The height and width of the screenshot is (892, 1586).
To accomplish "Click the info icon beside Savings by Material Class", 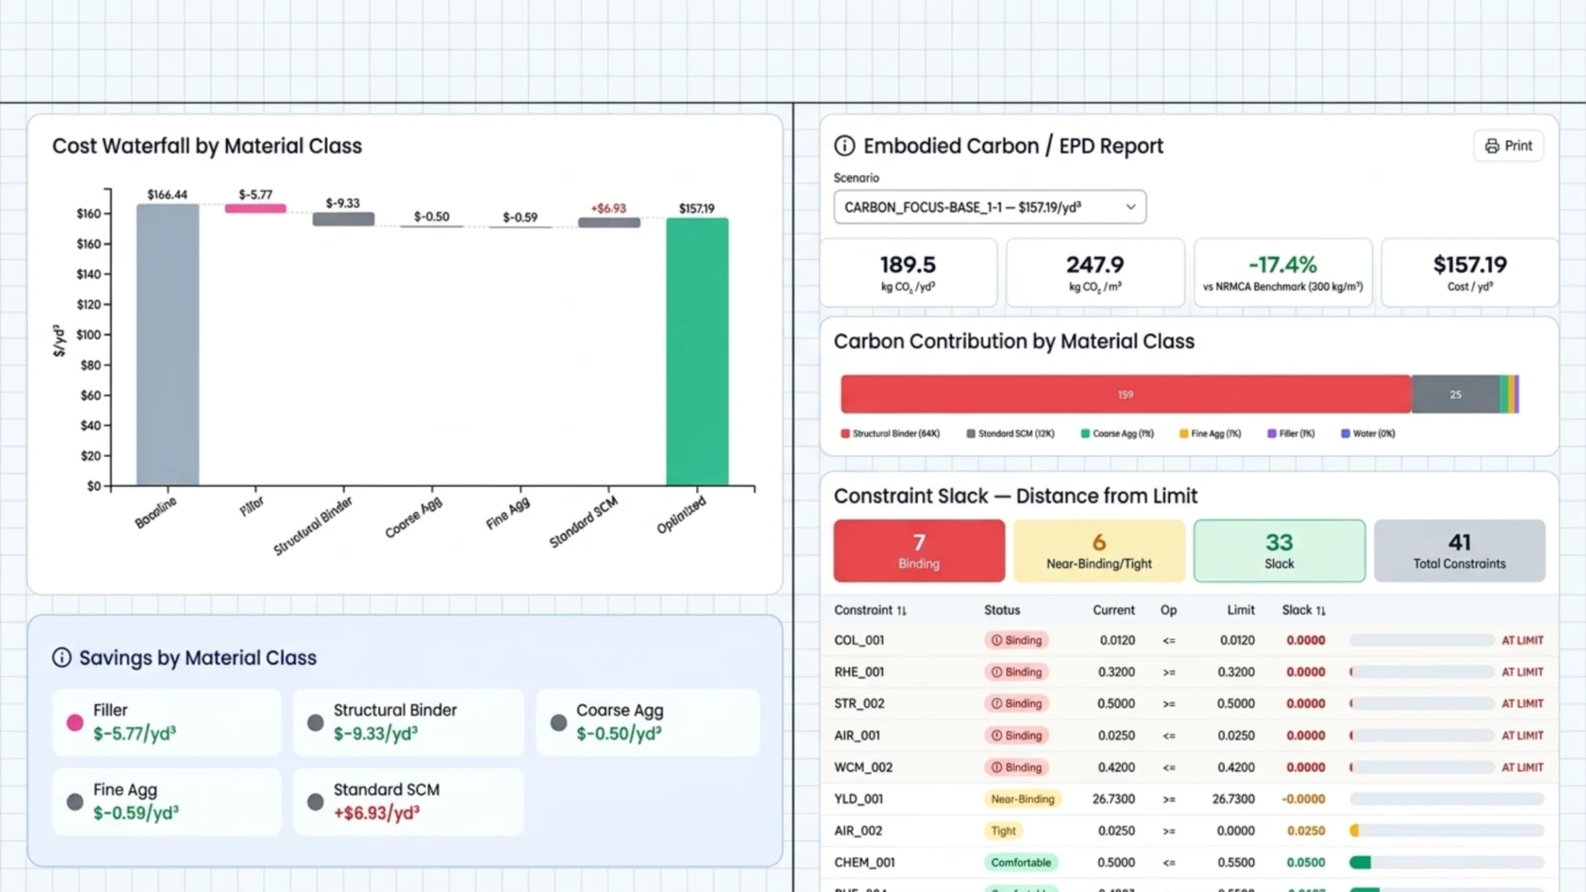I will (x=62, y=658).
